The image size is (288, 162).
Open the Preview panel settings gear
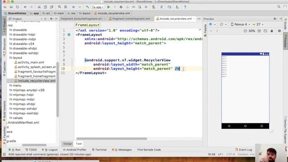[275, 19]
